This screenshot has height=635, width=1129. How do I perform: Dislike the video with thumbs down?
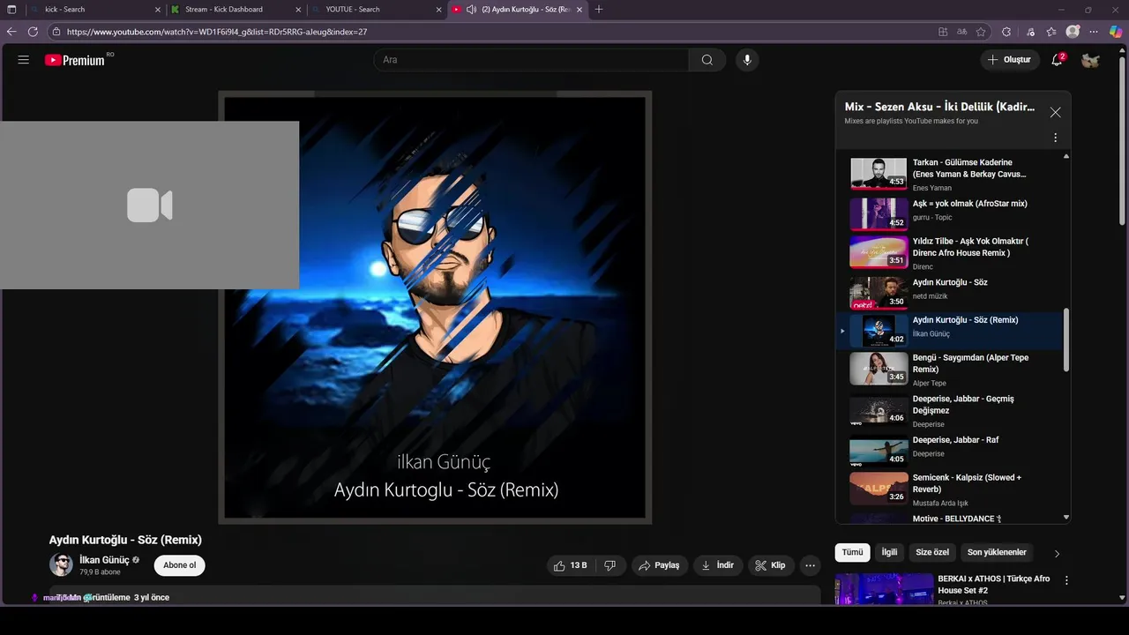(x=610, y=565)
